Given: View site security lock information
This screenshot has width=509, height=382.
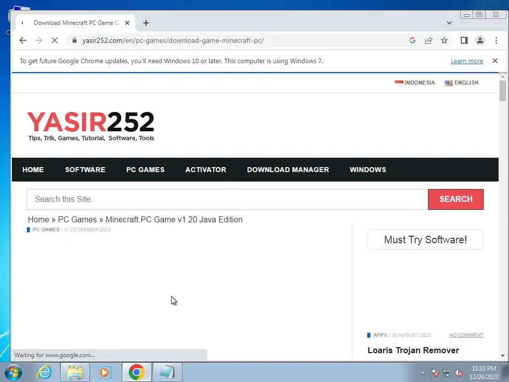Looking at the screenshot, I should click(x=75, y=40).
